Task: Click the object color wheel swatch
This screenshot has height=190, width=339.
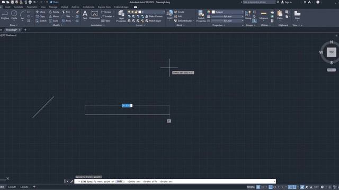Action: pos(209,12)
